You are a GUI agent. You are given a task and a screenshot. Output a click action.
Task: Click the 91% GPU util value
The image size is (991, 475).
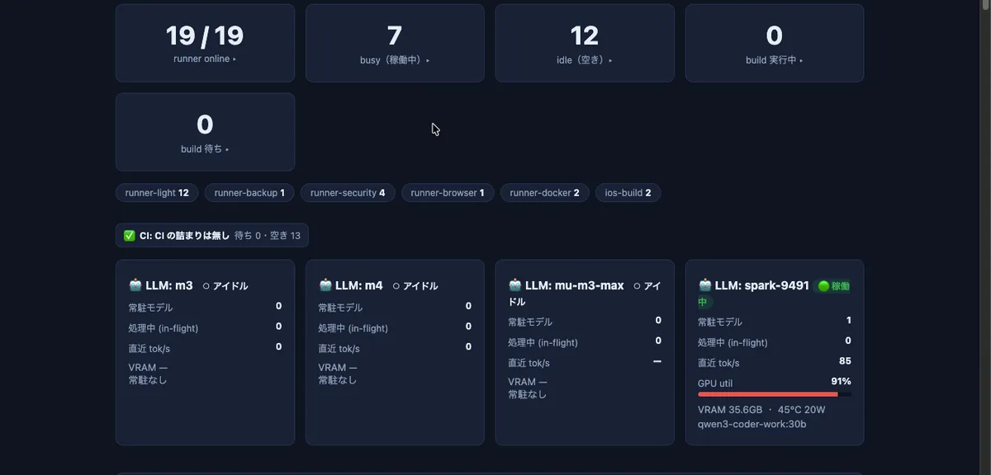(x=841, y=381)
